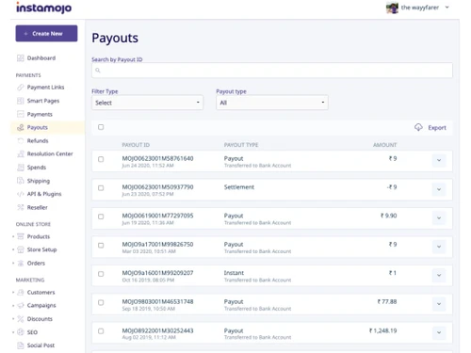471x353 pixels.
Task: Click payout ID MOJO0623001M58761640 text
Action: [x=157, y=158]
